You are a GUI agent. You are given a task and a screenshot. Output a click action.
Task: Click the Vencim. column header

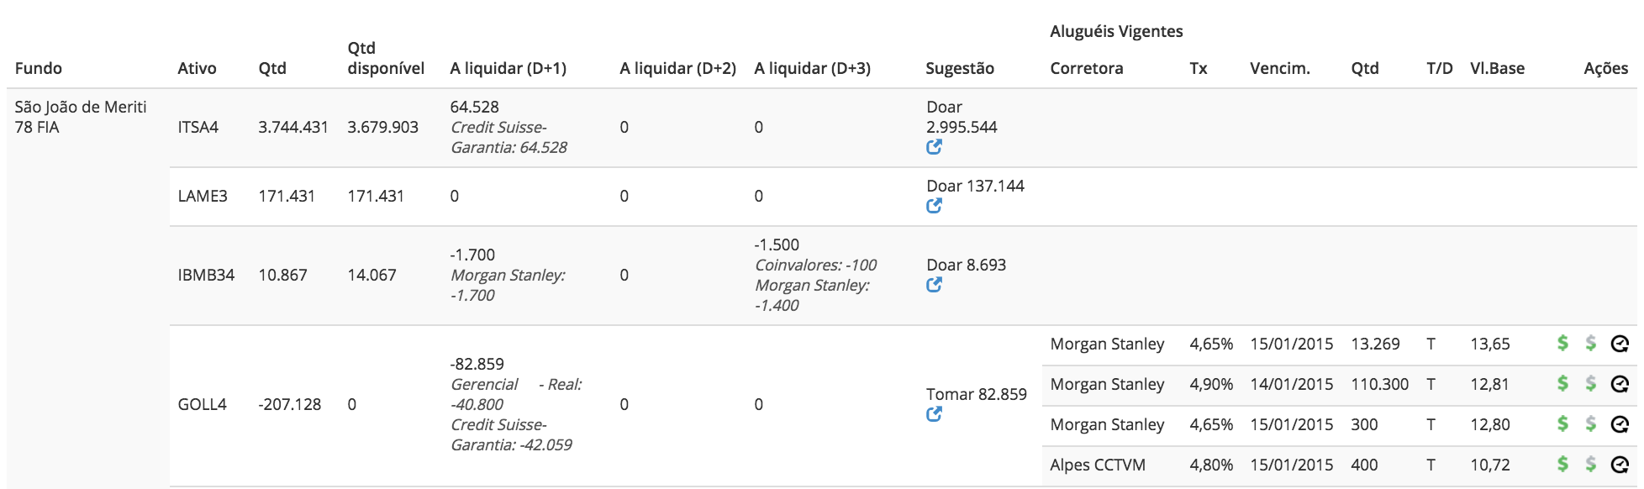1279,68
